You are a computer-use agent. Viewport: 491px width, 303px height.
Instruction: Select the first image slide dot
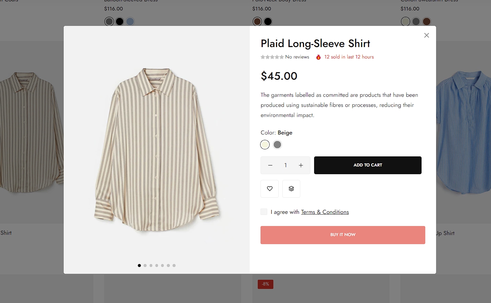pyautogui.click(x=139, y=266)
